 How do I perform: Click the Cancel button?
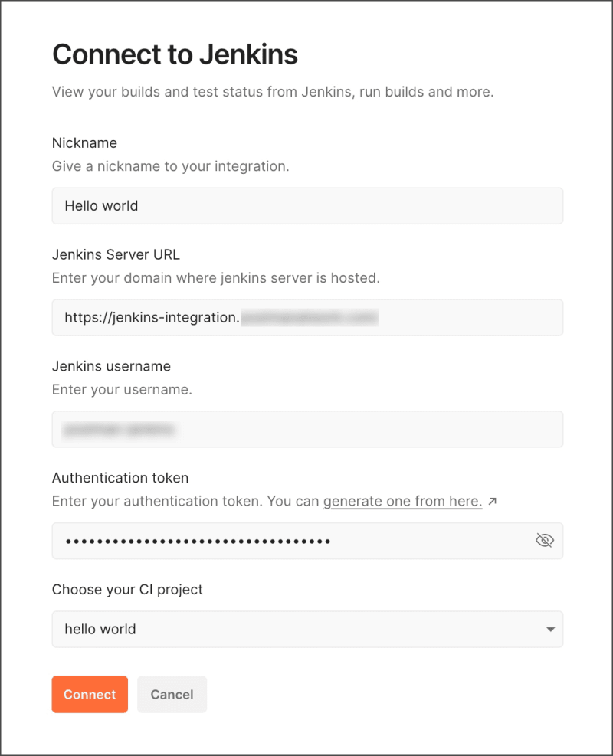coord(172,694)
